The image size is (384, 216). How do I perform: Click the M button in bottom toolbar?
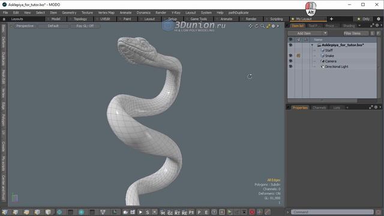point(163,213)
